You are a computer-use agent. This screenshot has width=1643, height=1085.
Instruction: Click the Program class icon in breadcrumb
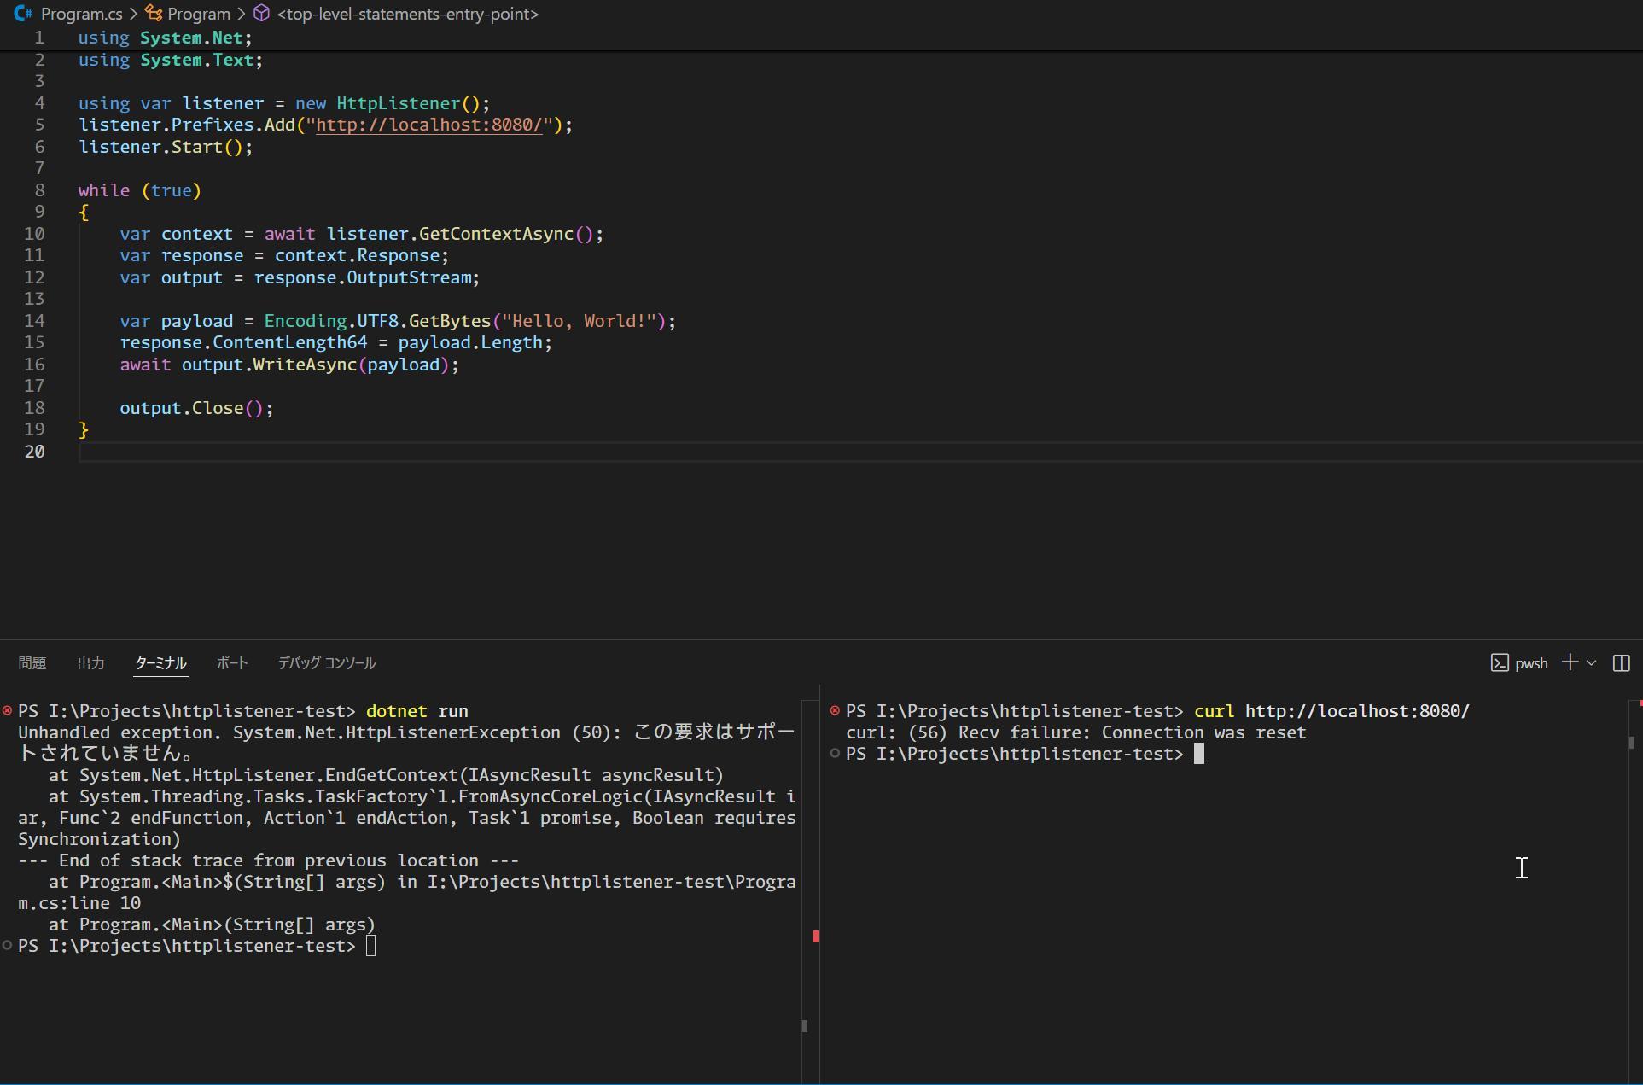(154, 14)
